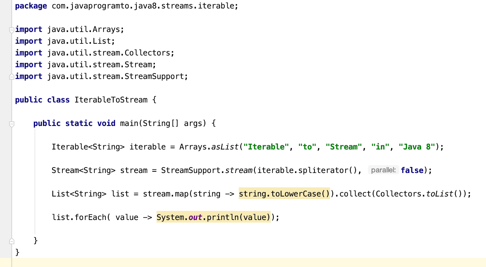Click the highlighted System.out.println(value) code
This screenshot has height=267, width=486.
tap(213, 217)
